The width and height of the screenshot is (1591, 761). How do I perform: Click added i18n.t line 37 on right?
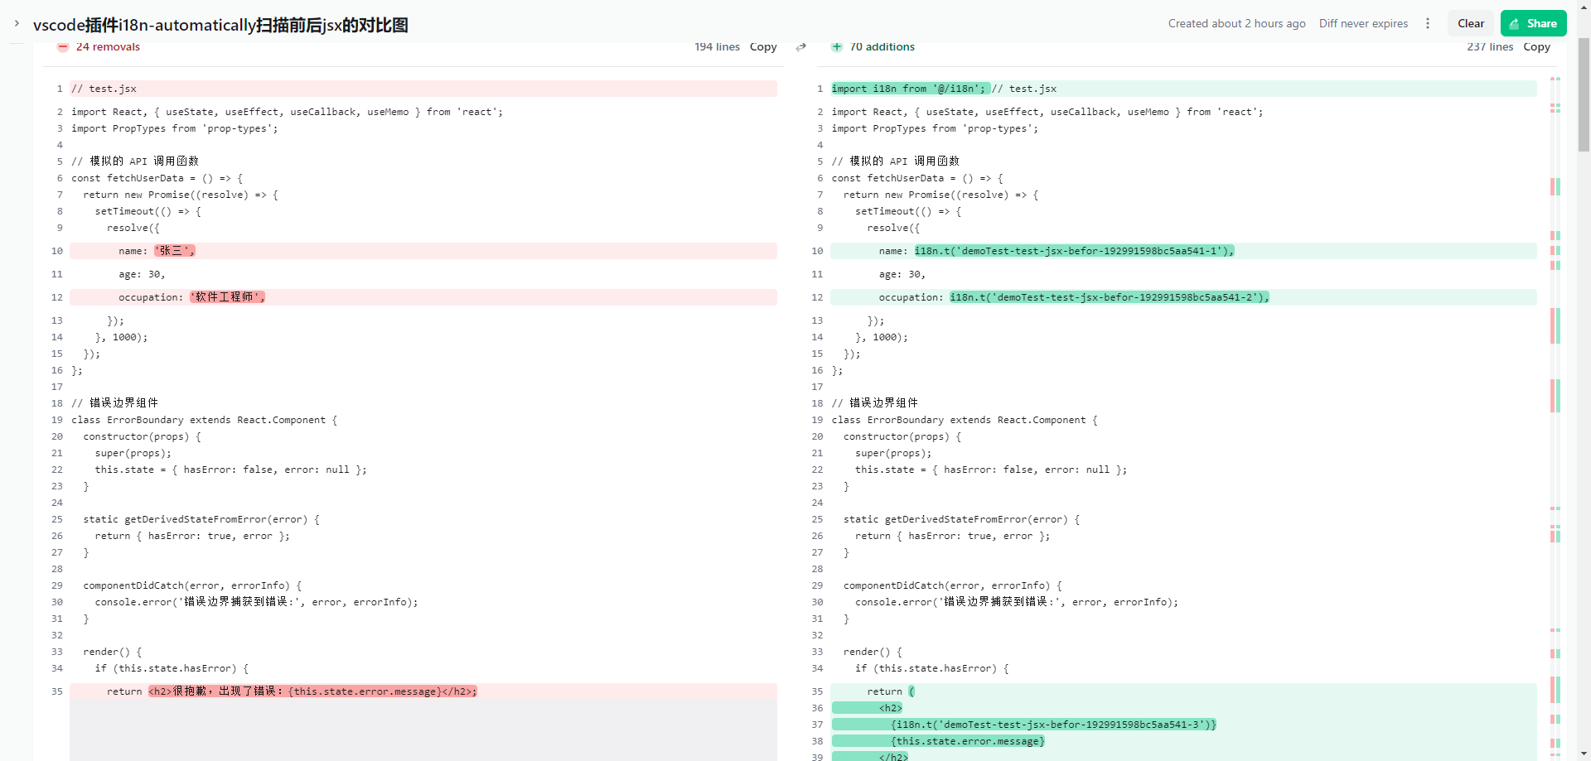1183,725
